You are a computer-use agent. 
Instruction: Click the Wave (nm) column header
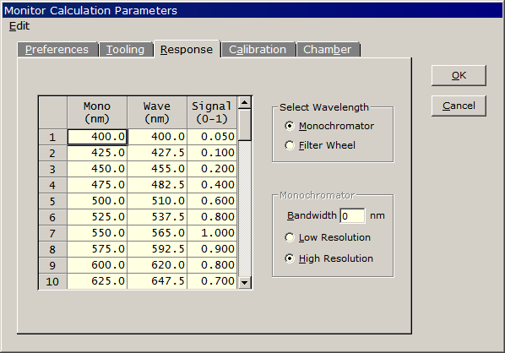tap(157, 112)
